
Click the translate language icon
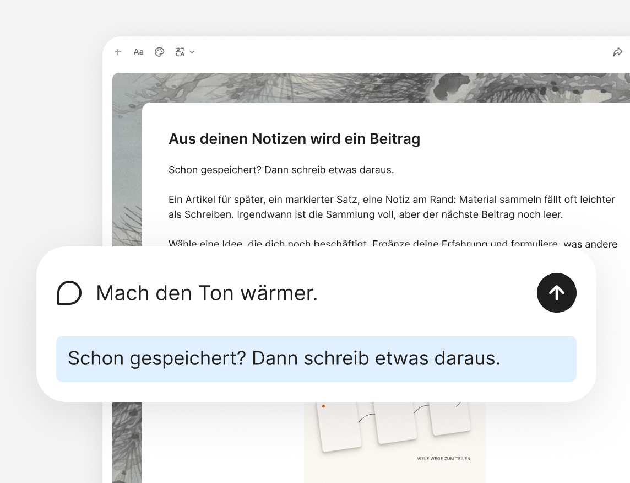[x=180, y=52]
